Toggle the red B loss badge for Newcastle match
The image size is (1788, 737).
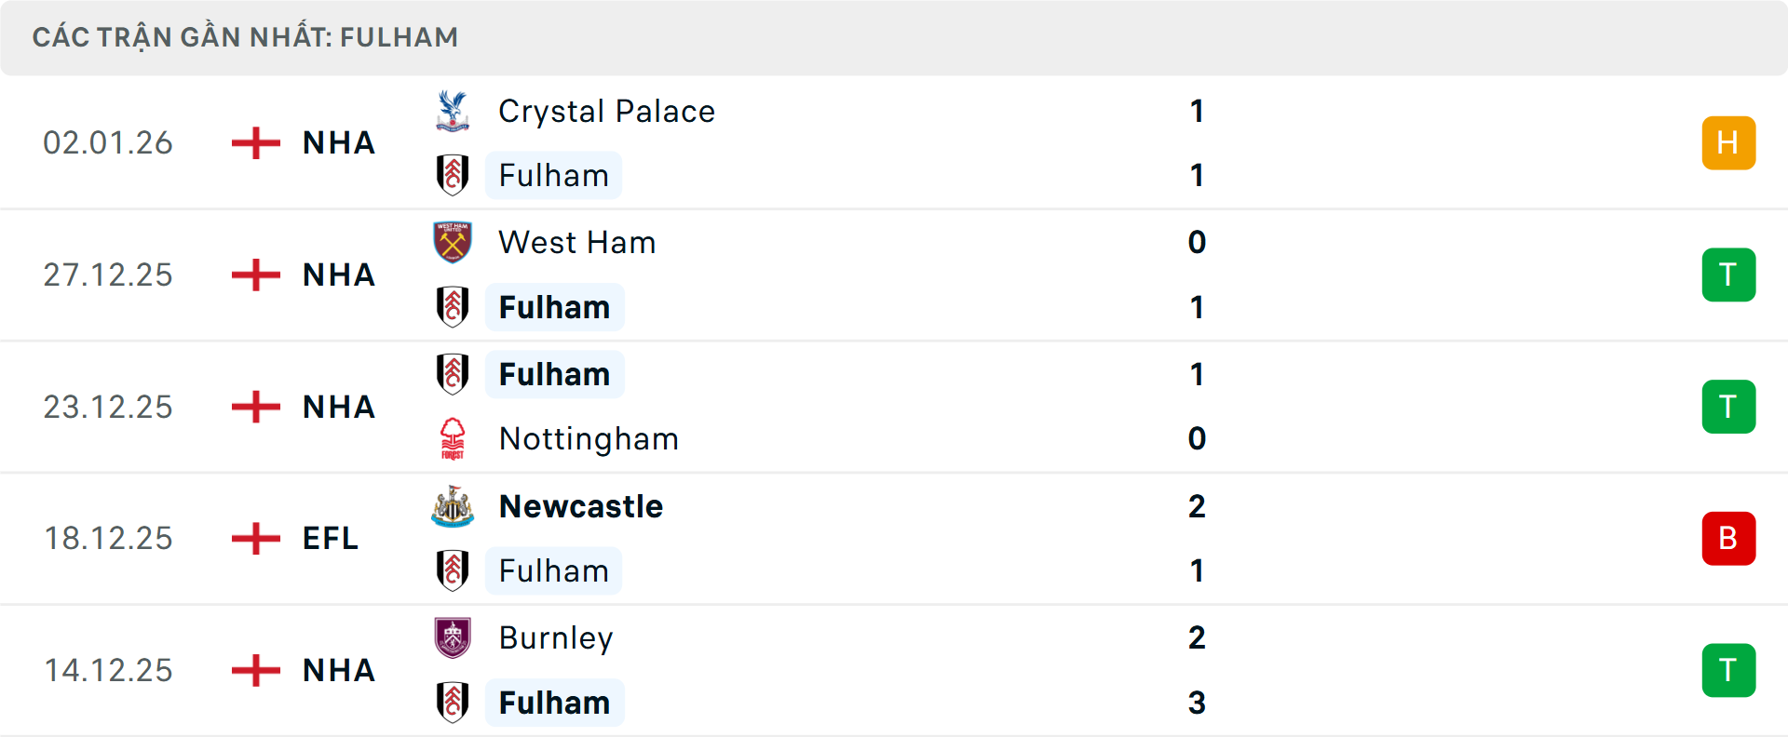[1728, 538]
